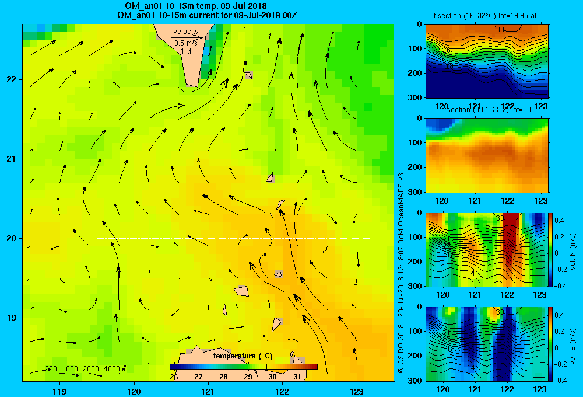Click the 'vel. E (m/s)' axis label
This screenshot has height=397, width=583.
573,346
